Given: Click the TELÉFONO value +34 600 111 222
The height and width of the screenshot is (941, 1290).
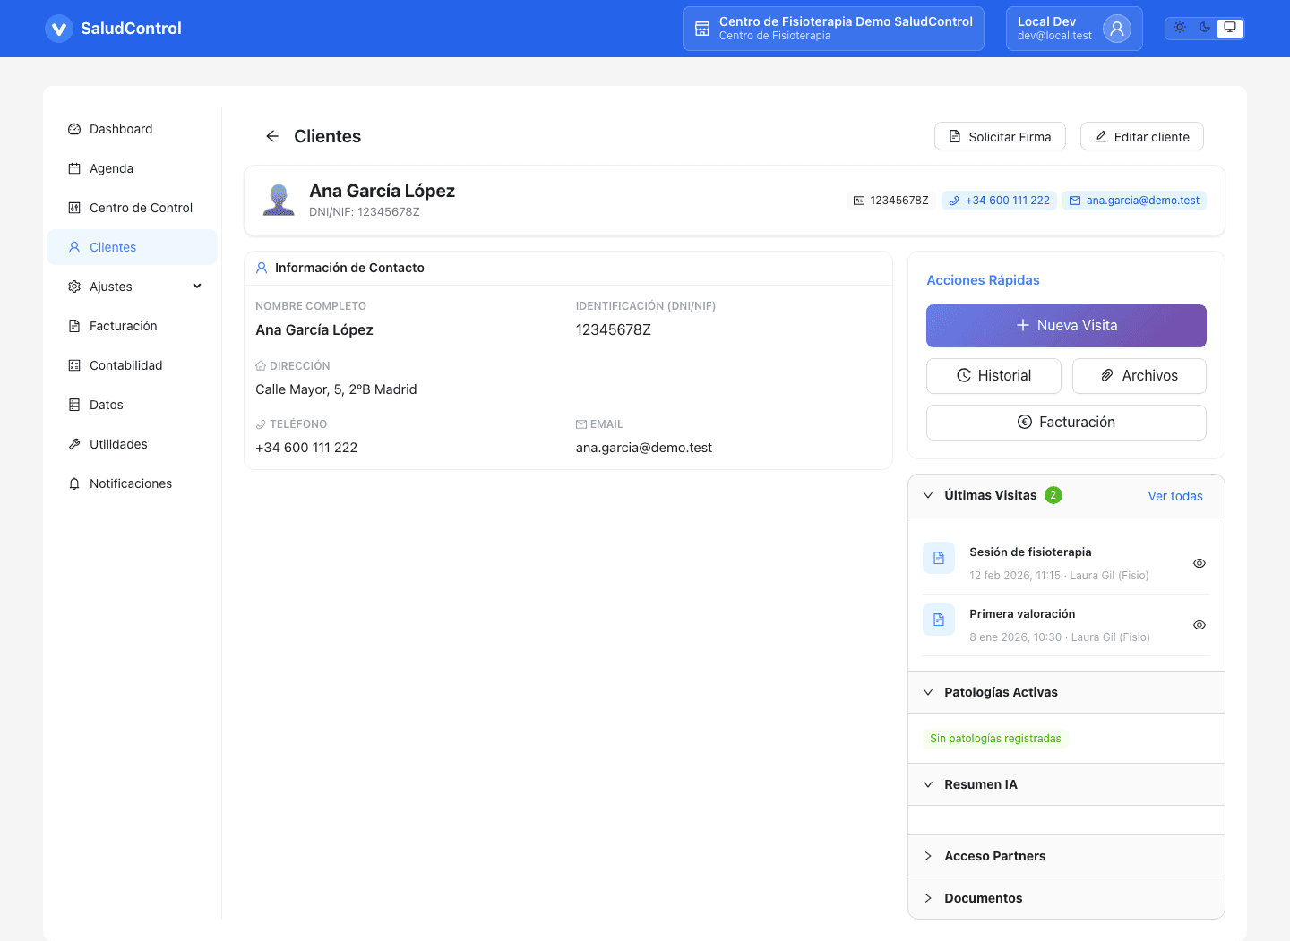Looking at the screenshot, I should point(306,448).
